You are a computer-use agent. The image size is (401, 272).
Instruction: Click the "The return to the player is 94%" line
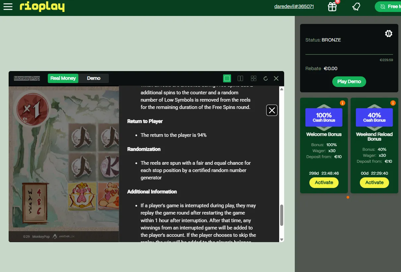174,135
